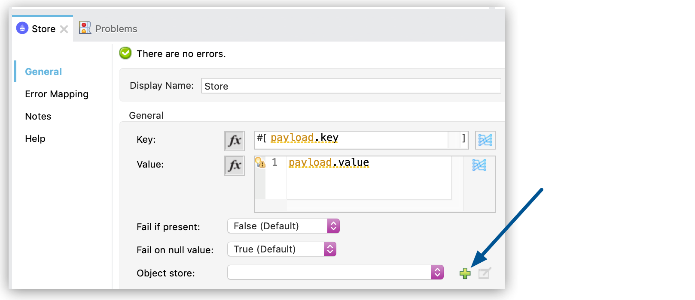Open data mapping icon beside Value field

coord(479,165)
